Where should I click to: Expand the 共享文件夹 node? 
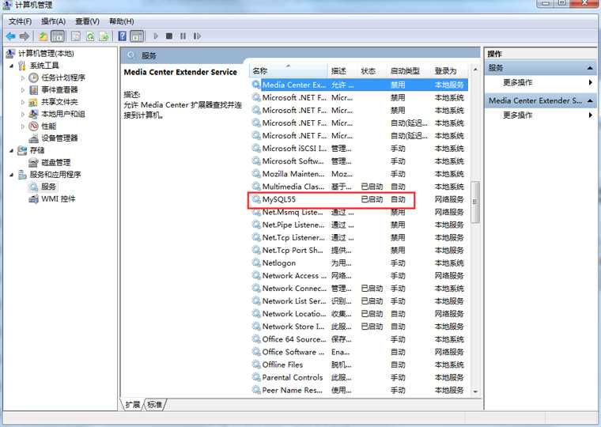point(23,102)
